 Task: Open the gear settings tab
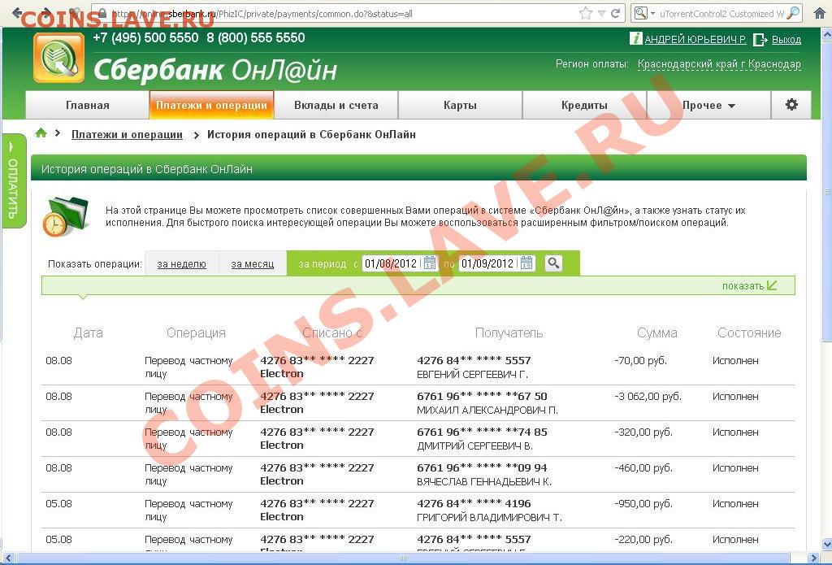pos(791,105)
